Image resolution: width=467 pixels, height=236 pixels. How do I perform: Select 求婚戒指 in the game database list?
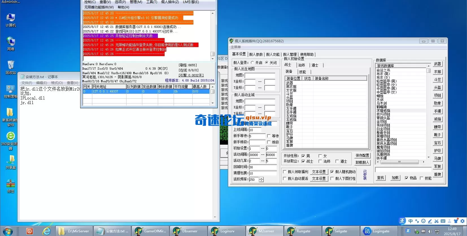click(x=401, y=111)
